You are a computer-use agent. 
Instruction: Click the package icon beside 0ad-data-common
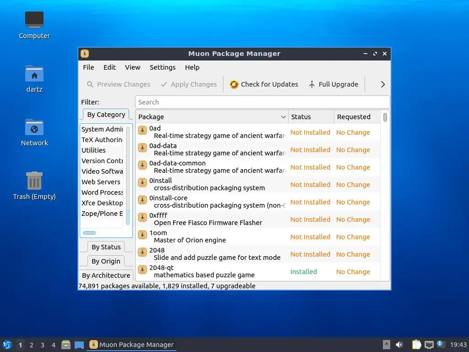pos(142,165)
